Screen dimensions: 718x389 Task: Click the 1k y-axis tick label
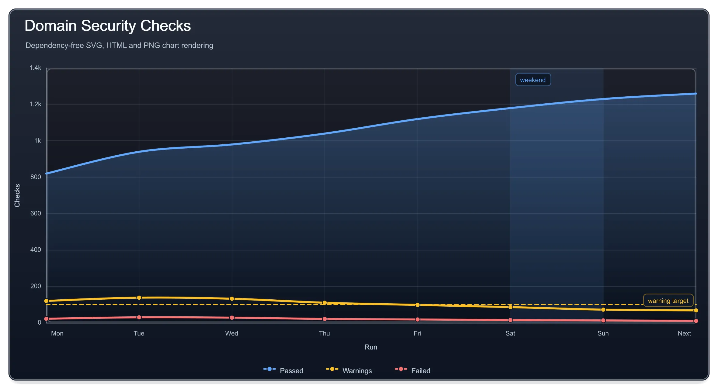point(37,141)
